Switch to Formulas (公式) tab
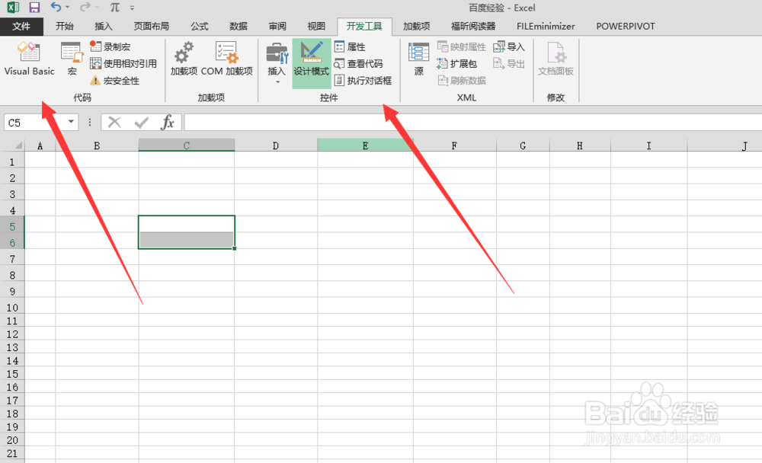 point(199,26)
